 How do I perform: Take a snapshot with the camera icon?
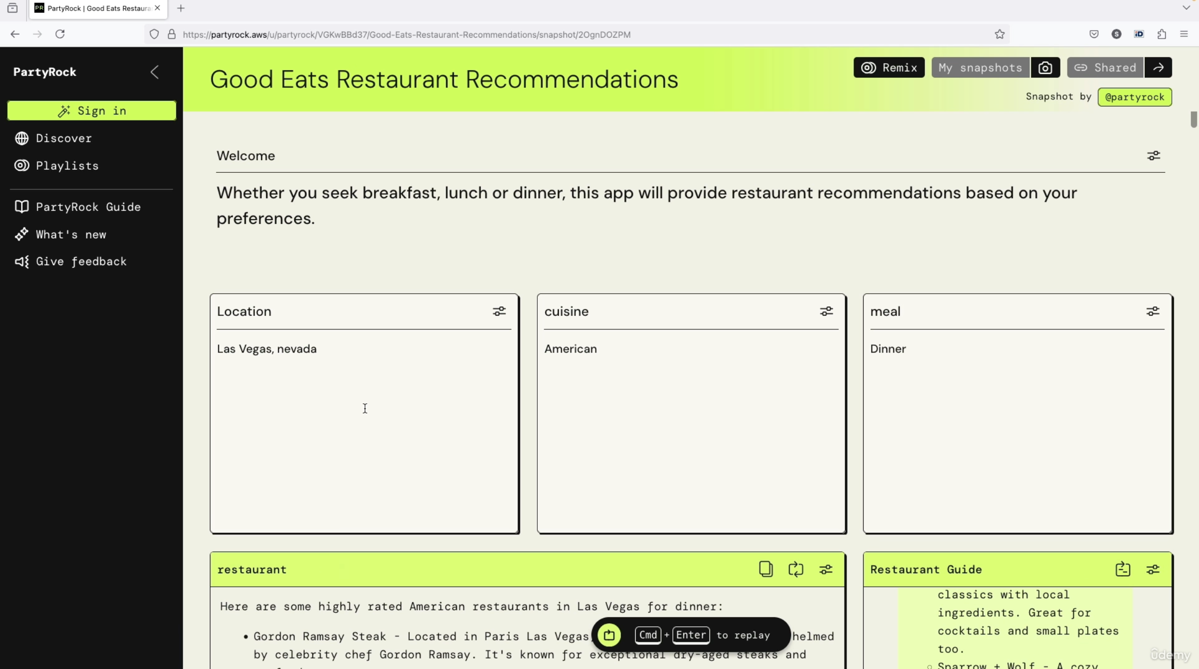click(1045, 68)
